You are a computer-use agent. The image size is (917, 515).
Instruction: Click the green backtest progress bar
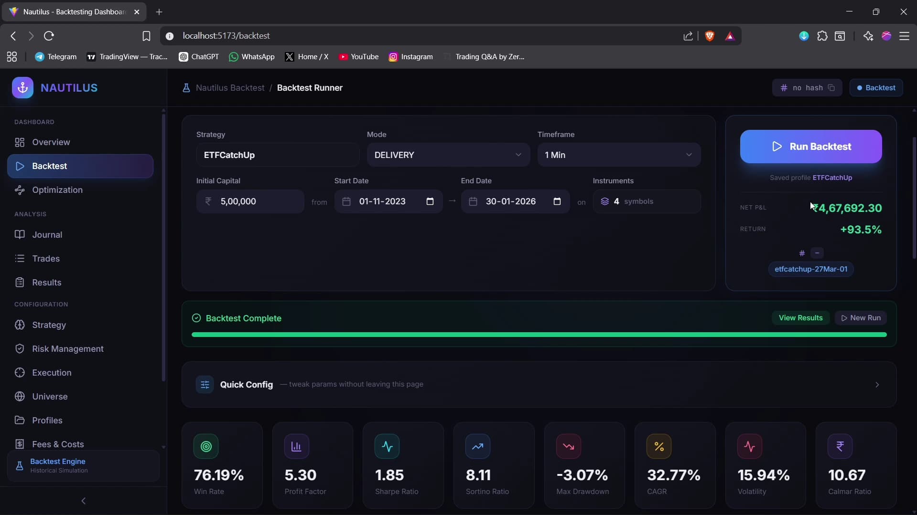[x=539, y=335]
